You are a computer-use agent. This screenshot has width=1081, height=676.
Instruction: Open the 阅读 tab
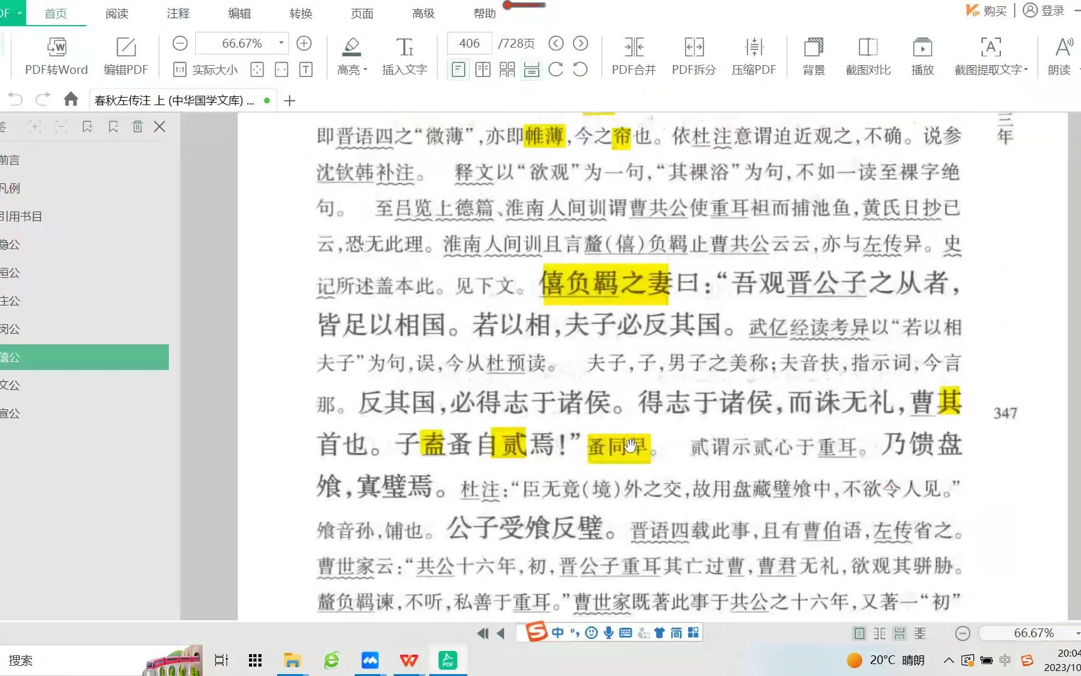(x=117, y=13)
